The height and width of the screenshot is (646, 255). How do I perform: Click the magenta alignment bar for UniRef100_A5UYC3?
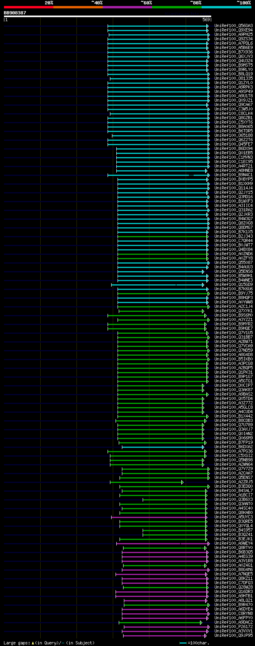[159, 517]
